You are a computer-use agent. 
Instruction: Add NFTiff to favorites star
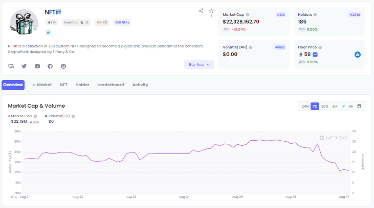pyautogui.click(x=211, y=11)
